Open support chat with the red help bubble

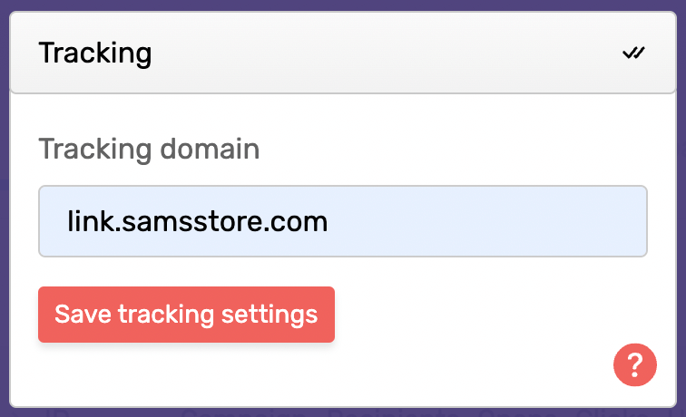[635, 364]
